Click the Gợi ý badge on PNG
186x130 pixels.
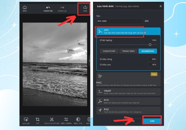click(x=154, y=74)
